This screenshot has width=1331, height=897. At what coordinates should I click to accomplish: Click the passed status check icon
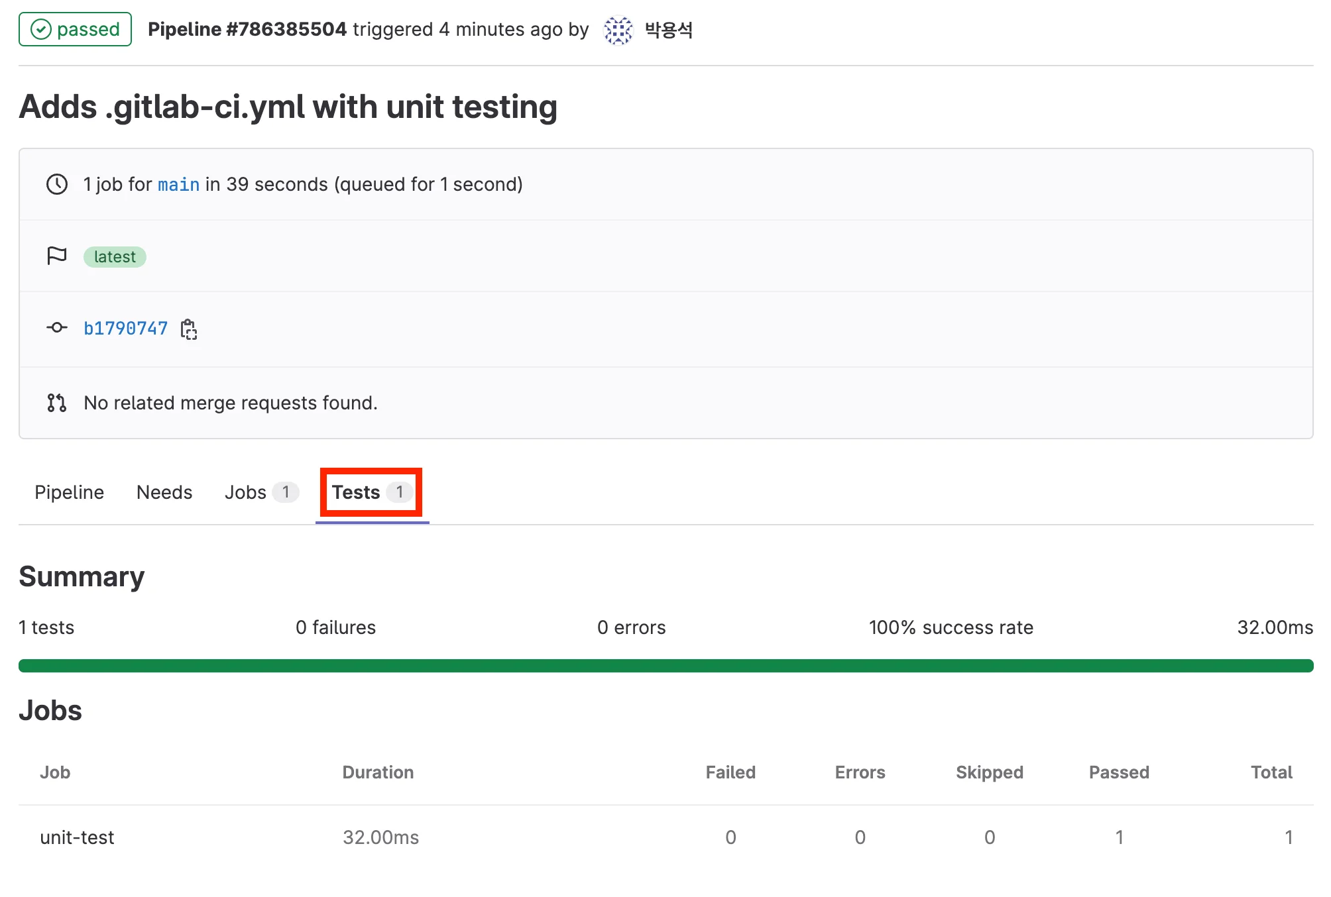[41, 30]
